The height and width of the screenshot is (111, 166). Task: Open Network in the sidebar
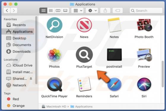click(x=18, y=85)
